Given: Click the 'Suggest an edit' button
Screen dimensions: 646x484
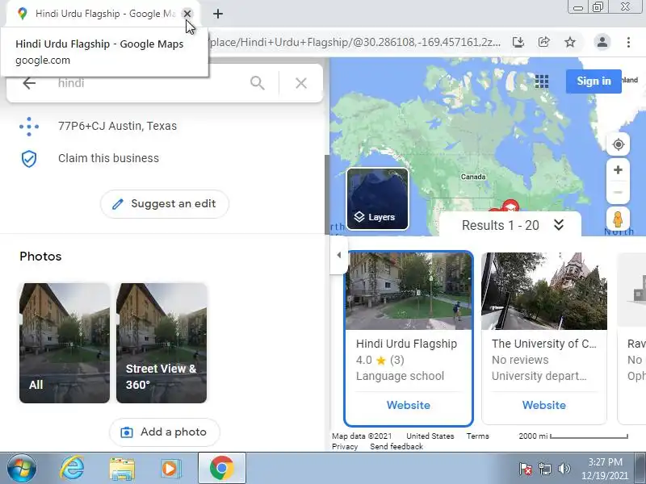Looking at the screenshot, I should point(165,204).
